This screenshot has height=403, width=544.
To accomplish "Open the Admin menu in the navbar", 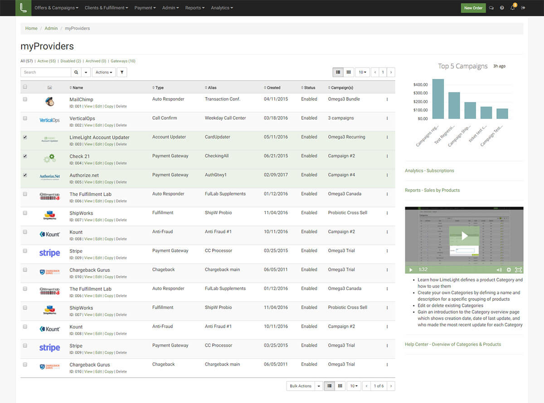I will pyautogui.click(x=170, y=8).
